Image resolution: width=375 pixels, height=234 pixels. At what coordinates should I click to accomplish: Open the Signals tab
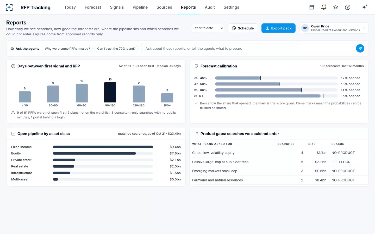click(x=117, y=7)
